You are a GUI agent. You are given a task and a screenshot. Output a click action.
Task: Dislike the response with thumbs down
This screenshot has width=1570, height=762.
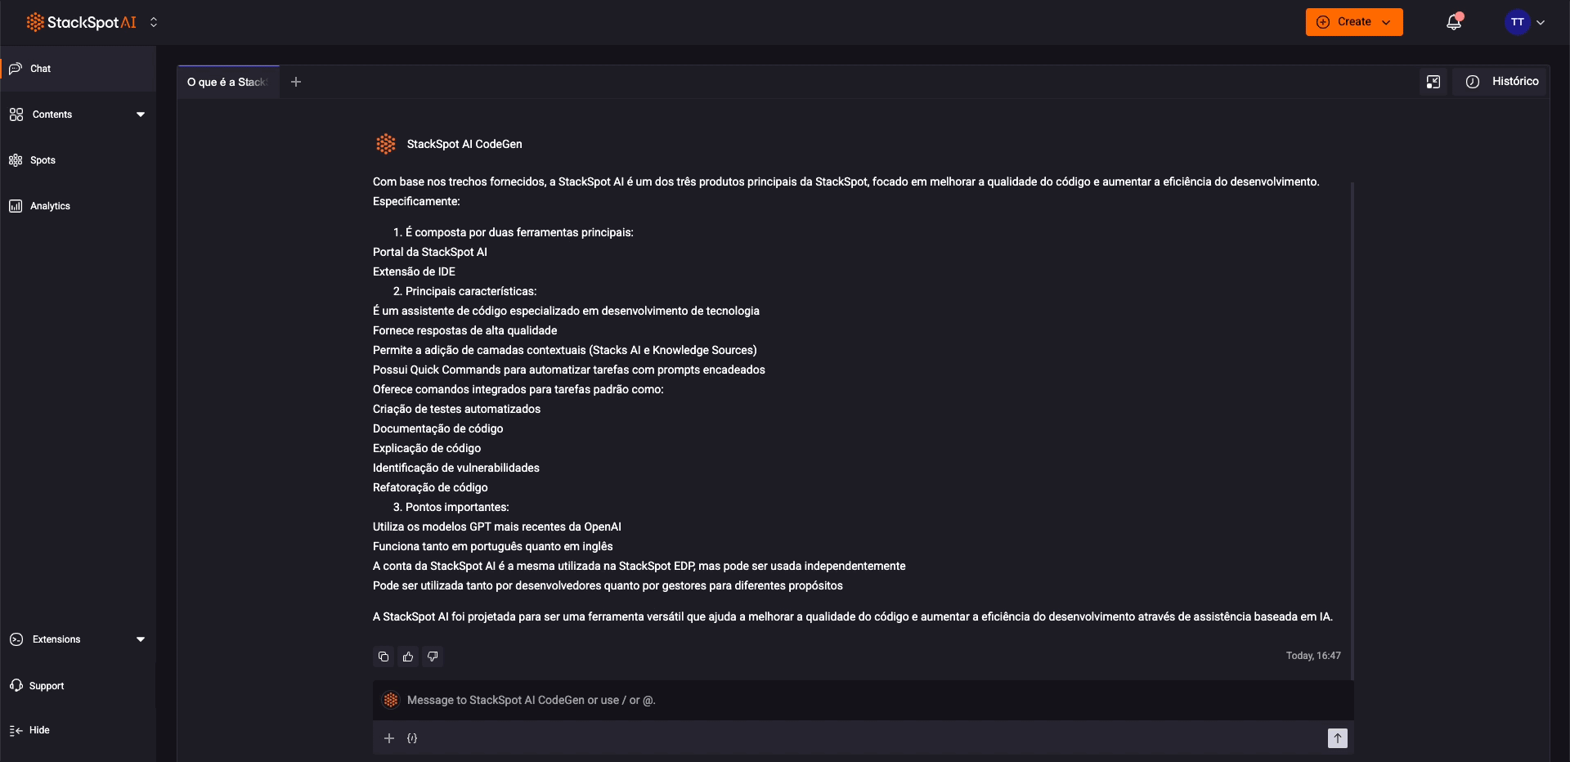click(433, 657)
